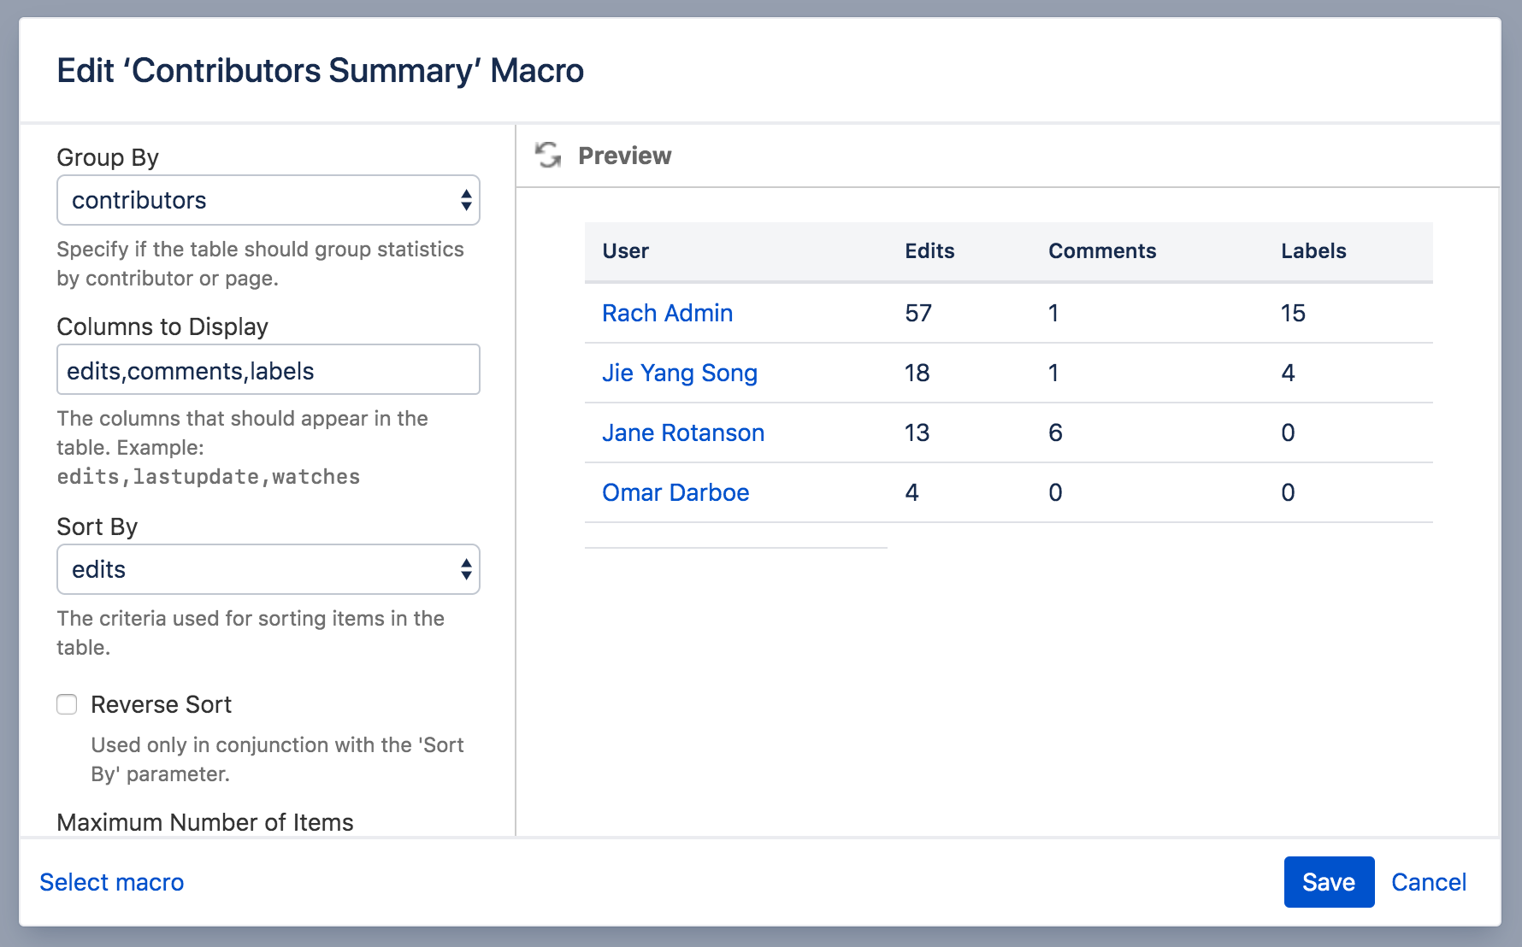Open the Group By dropdown

point(268,200)
